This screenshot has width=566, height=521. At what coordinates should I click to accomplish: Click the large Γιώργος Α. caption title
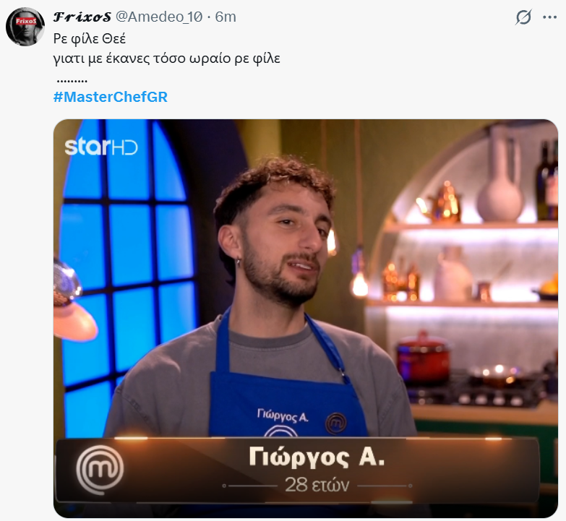(x=317, y=457)
